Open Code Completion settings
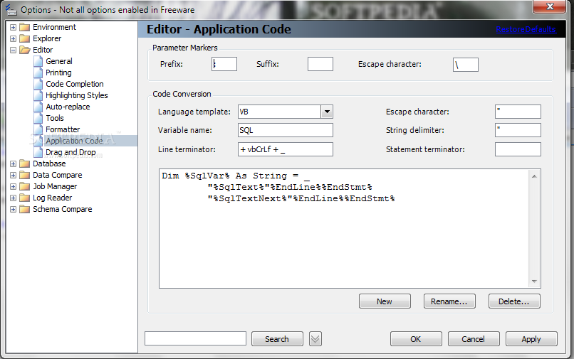 coord(74,84)
